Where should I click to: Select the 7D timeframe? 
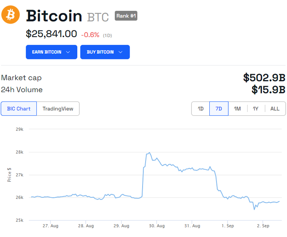(219, 109)
